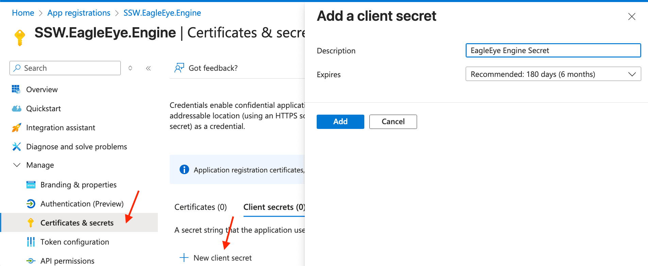Viewport: 648px width, 266px height.
Task: Open Branding & properties settings
Action: (78, 185)
